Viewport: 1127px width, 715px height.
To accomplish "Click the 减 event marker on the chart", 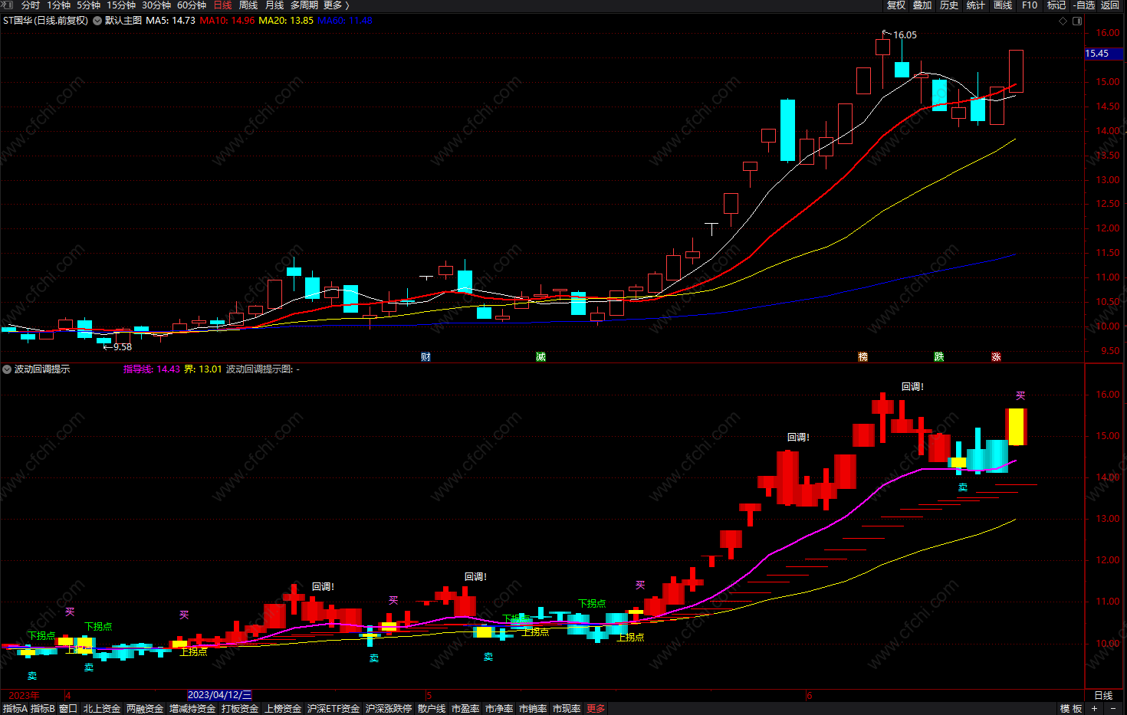I will click(540, 357).
